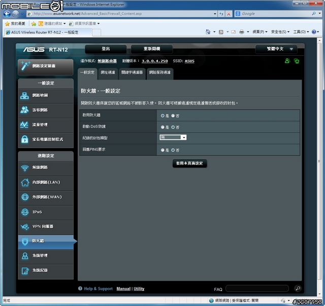
Task: Switch to the General firewall tab
Action: coord(87,73)
